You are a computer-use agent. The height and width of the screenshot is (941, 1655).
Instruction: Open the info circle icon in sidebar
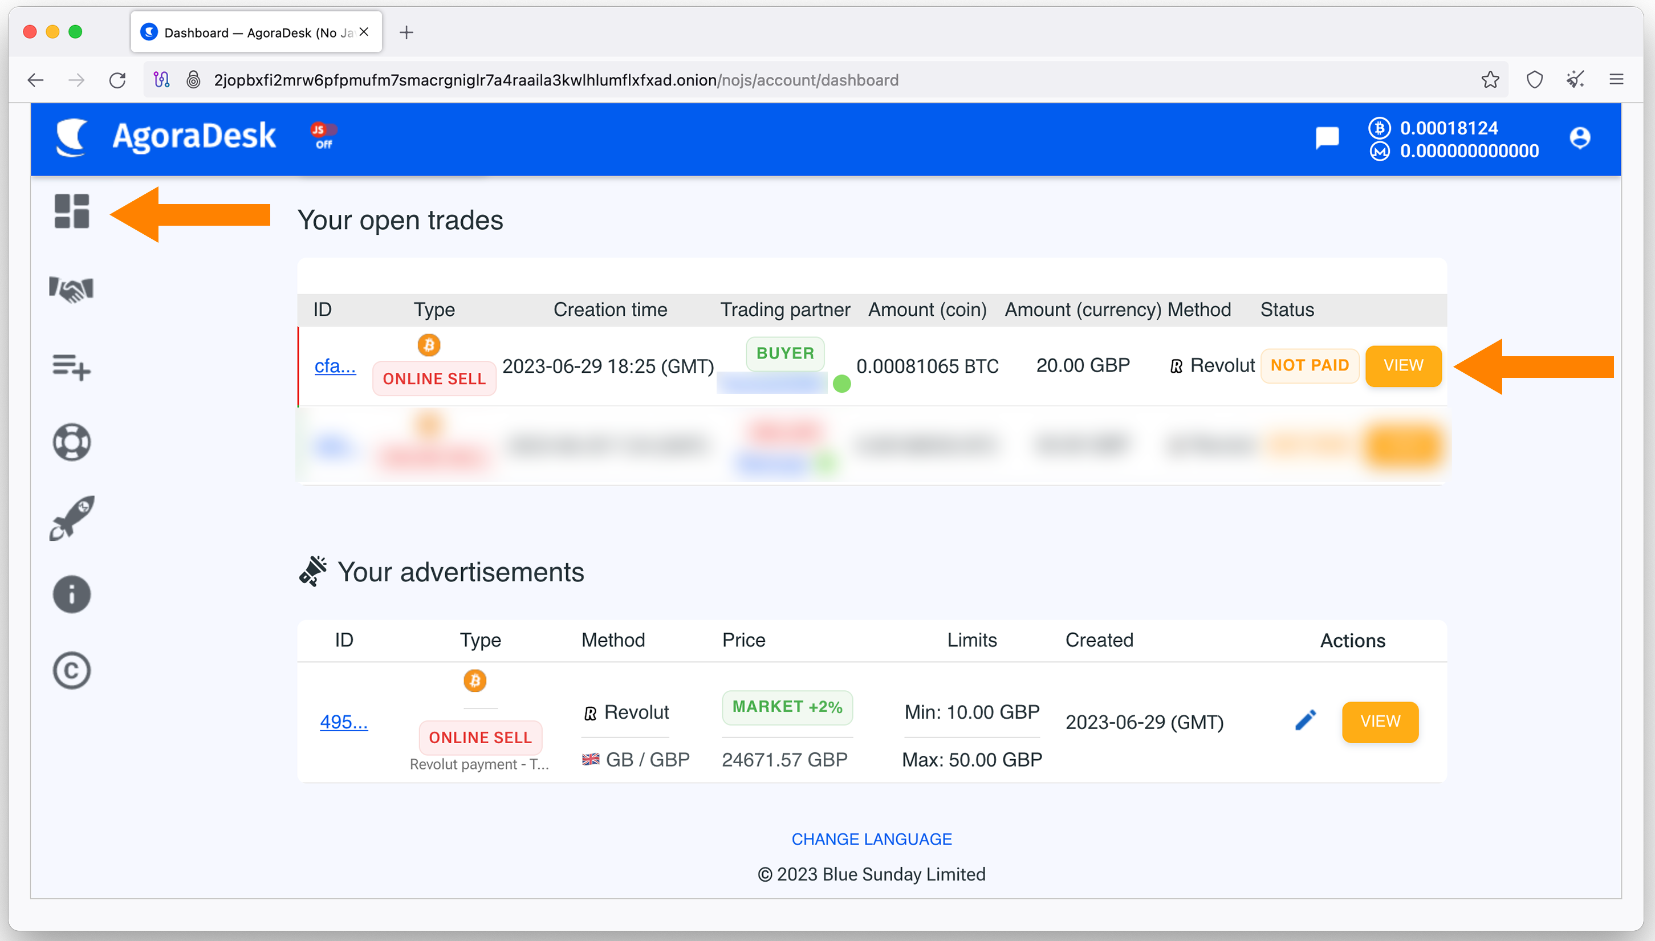coord(72,594)
